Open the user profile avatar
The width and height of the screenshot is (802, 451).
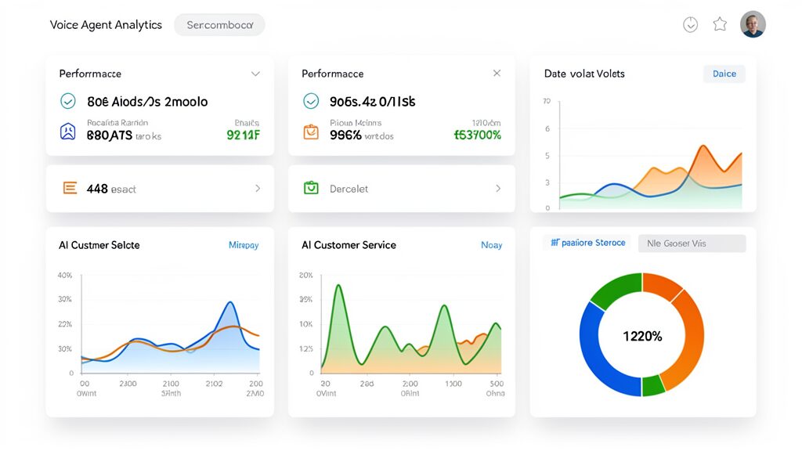pyautogui.click(x=753, y=24)
